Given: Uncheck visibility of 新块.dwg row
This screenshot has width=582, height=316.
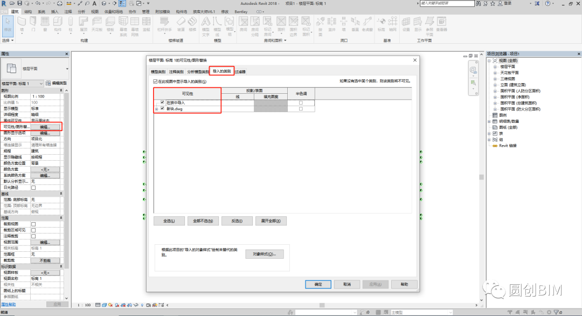Looking at the screenshot, I should coord(162,108).
